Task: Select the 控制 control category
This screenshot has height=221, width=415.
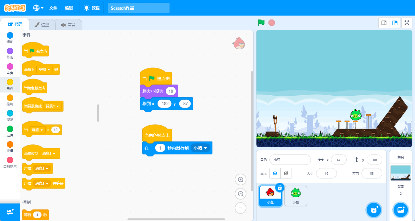Action: [10, 100]
